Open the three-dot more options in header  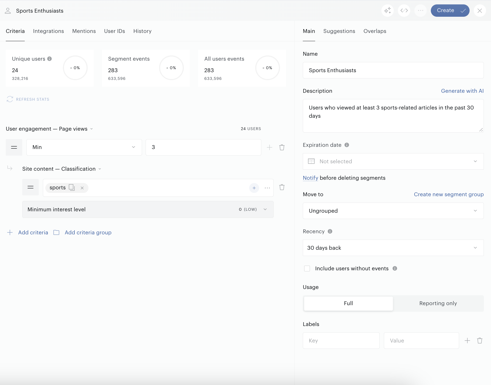pyautogui.click(x=420, y=10)
